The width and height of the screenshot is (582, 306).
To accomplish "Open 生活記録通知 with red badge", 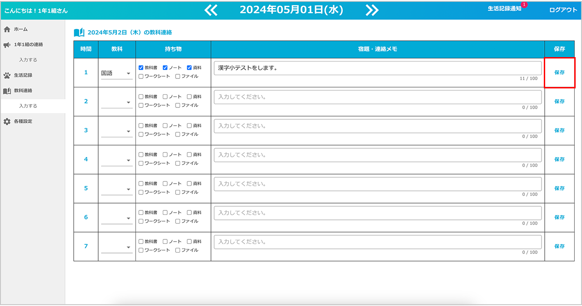I will [x=505, y=9].
